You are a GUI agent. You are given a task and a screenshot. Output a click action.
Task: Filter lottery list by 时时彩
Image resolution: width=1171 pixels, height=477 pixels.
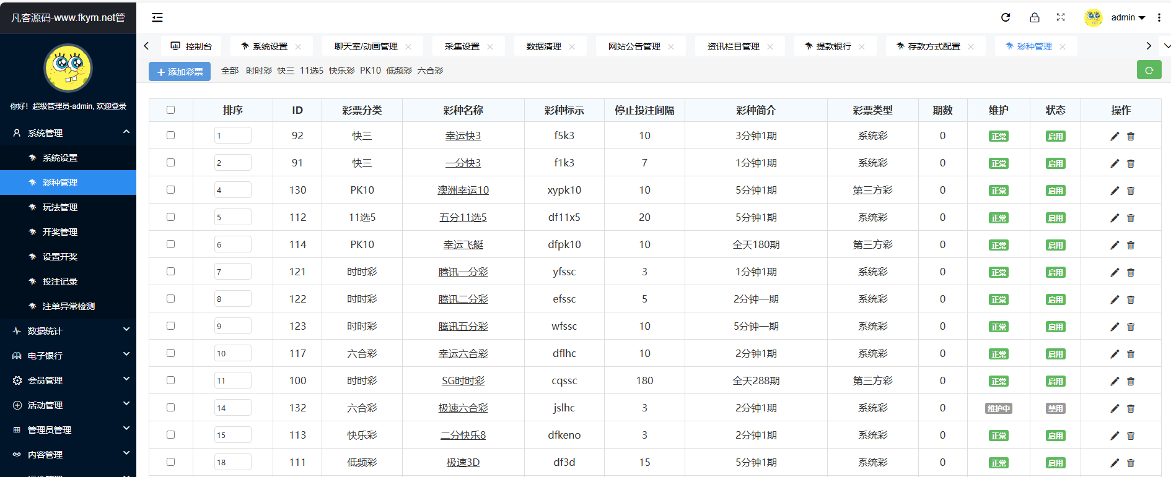[x=259, y=71]
